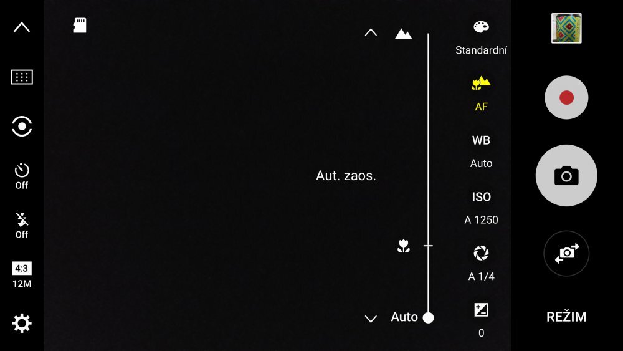Click down chevron below focus slider
623x351 pixels.
(371, 319)
